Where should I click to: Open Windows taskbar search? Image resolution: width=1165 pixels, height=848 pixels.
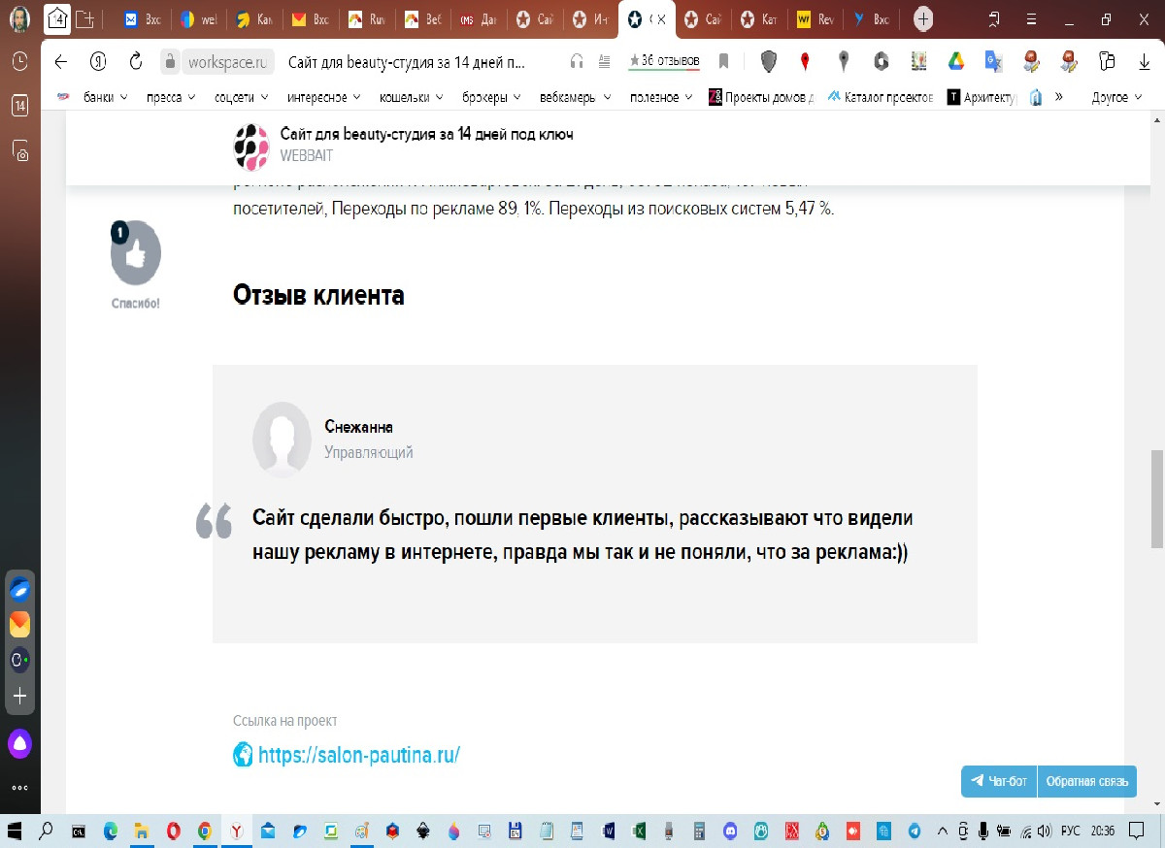(46, 832)
